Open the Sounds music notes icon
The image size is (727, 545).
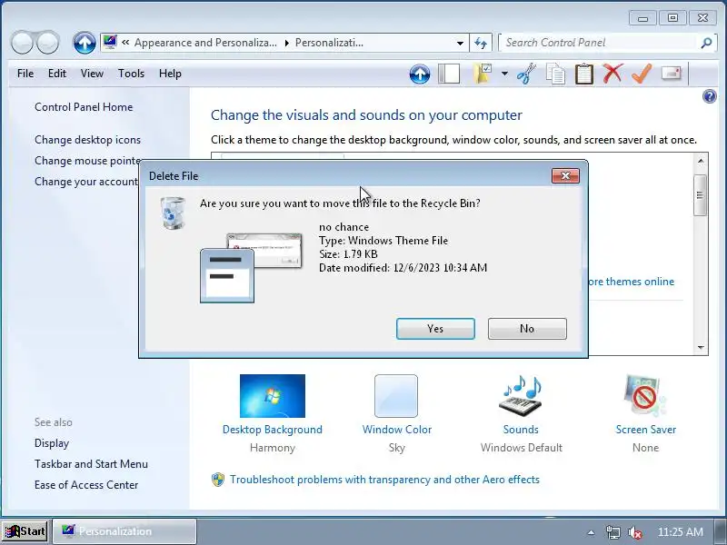pos(521,396)
